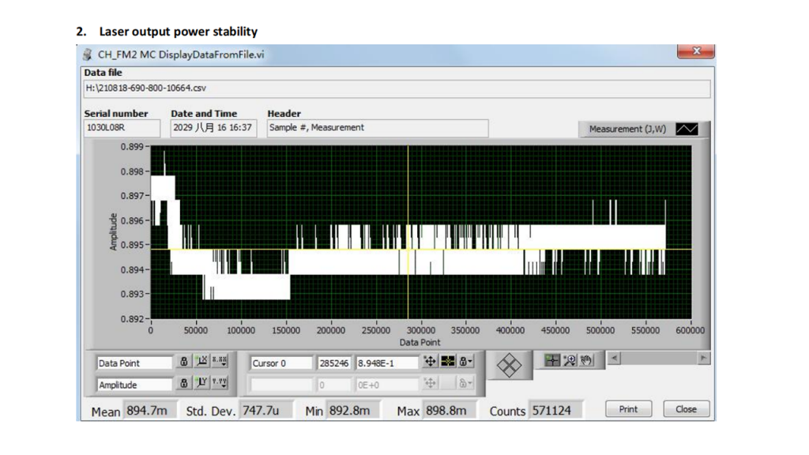
Task: Click the X-axis tick label 600000
Action: pyautogui.click(x=690, y=330)
